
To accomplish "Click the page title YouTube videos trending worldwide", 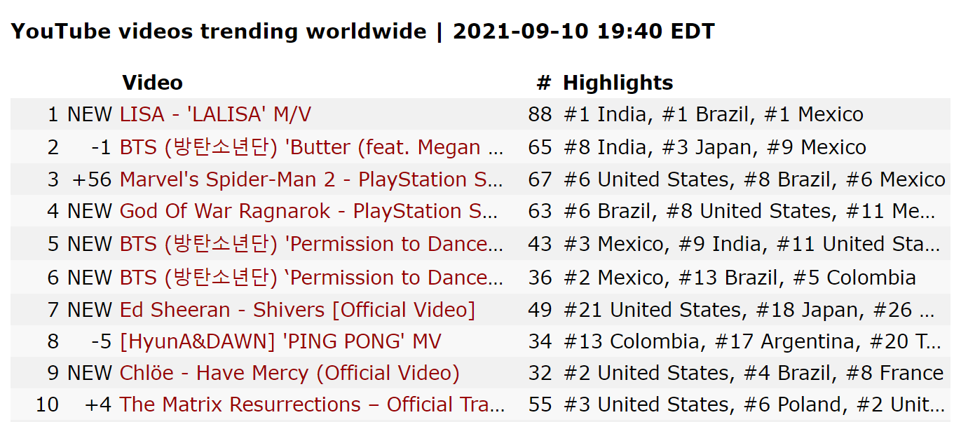I will coord(218,32).
